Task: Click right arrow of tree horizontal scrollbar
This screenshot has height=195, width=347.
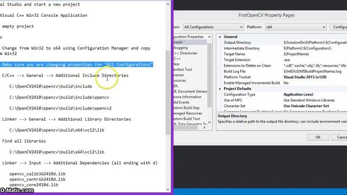Action: click(204, 128)
